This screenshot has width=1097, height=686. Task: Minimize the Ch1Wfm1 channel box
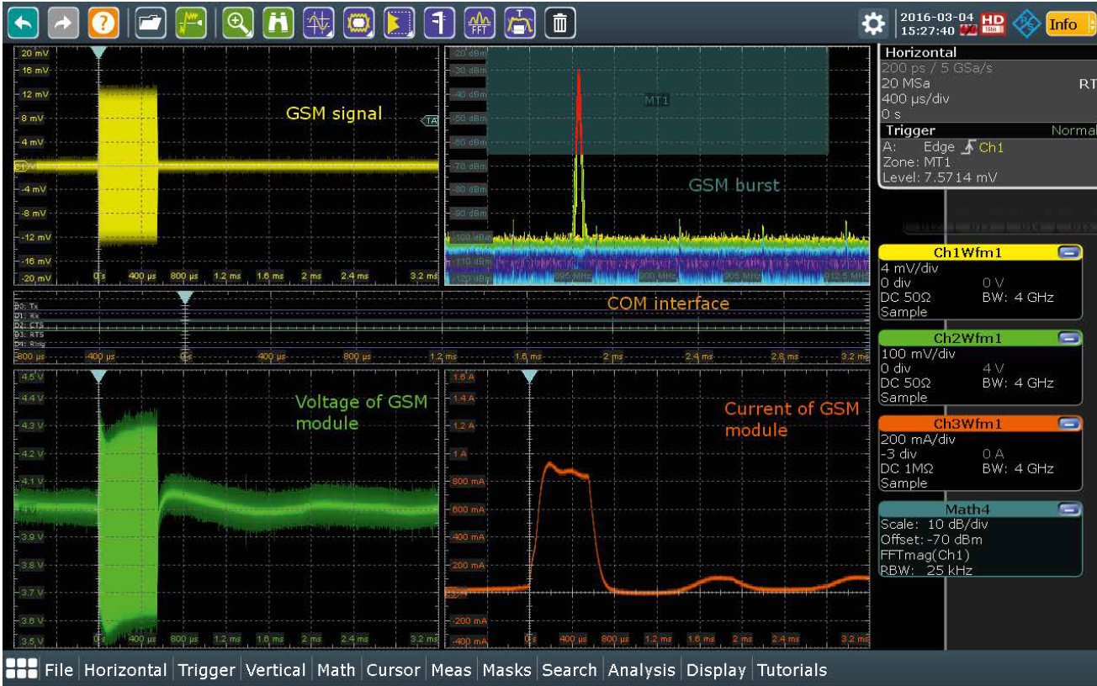pyautogui.click(x=1068, y=252)
